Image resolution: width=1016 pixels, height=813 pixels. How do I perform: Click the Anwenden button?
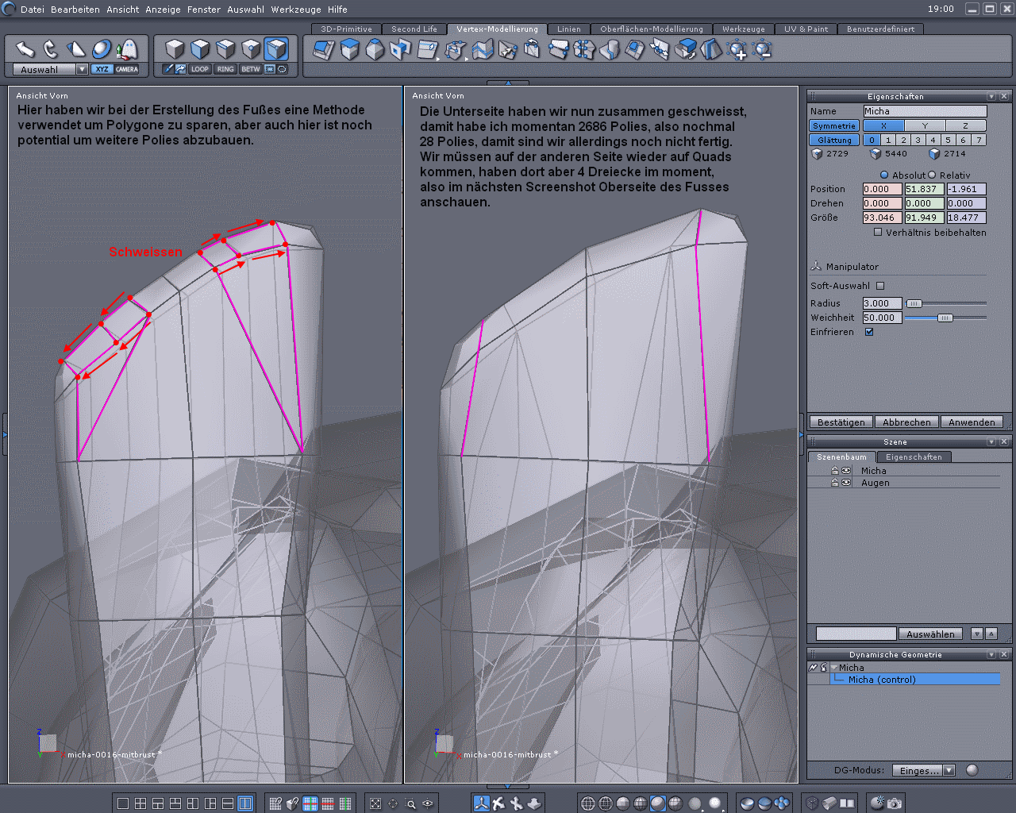click(971, 422)
